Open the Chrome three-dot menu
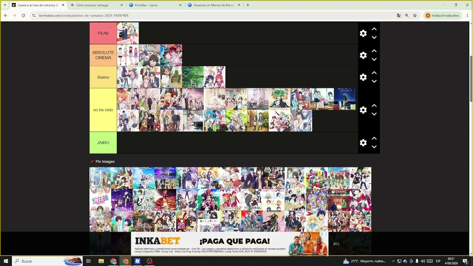Viewport: 473px width, 266px height. click(x=467, y=16)
